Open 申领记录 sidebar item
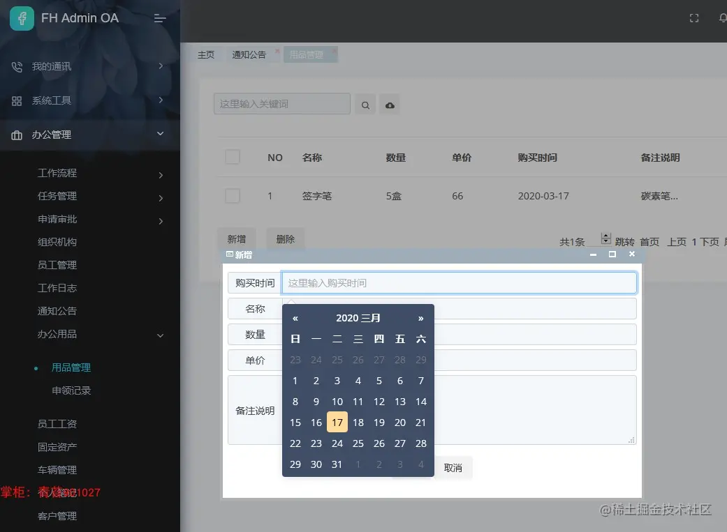 [71, 390]
